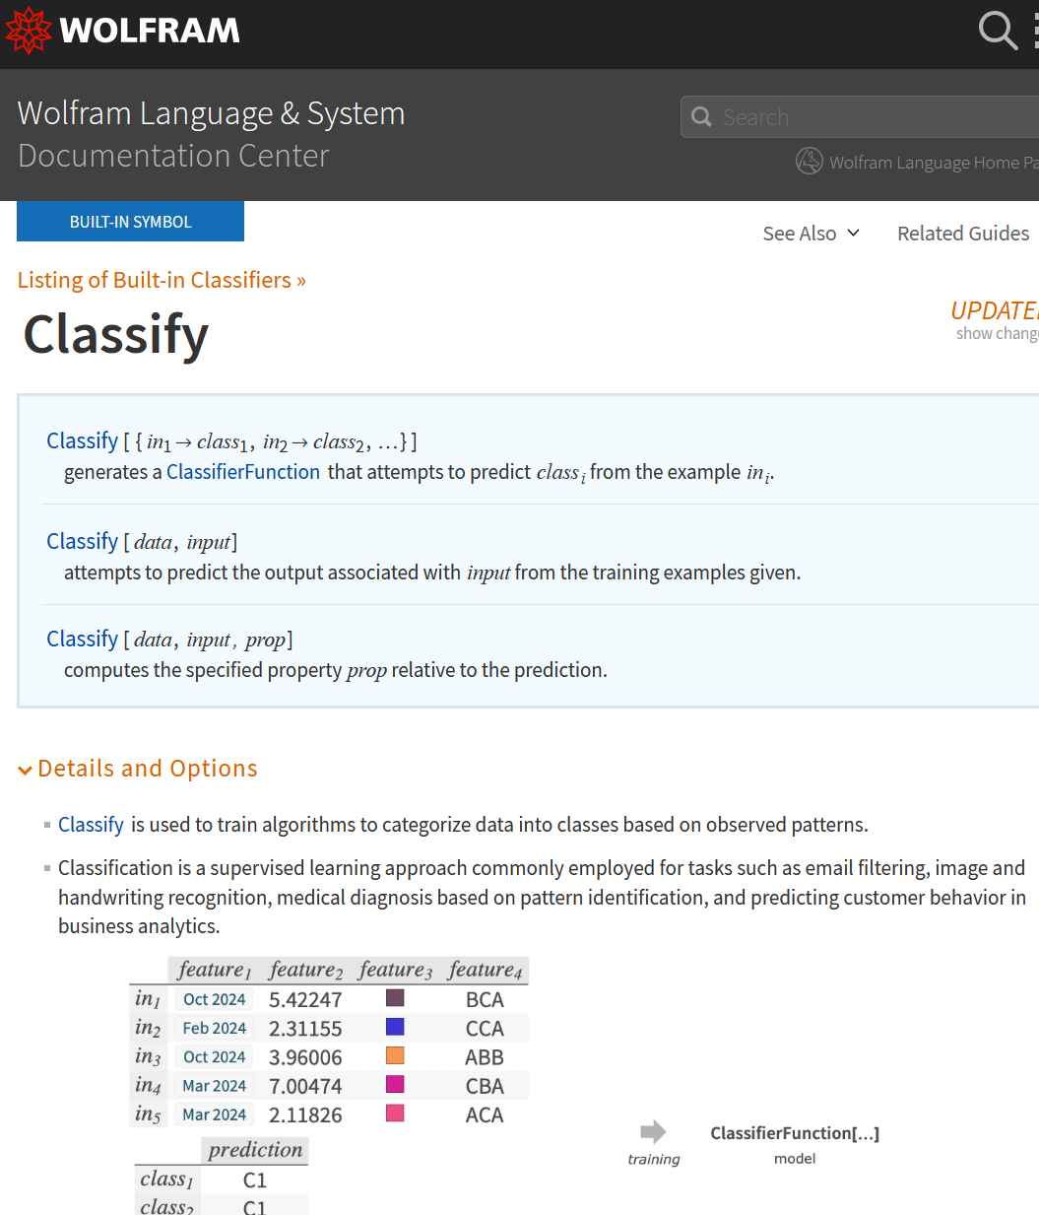Viewport: 1039px width, 1215px height.
Task: Click the CCA cell
Action: point(485,1029)
